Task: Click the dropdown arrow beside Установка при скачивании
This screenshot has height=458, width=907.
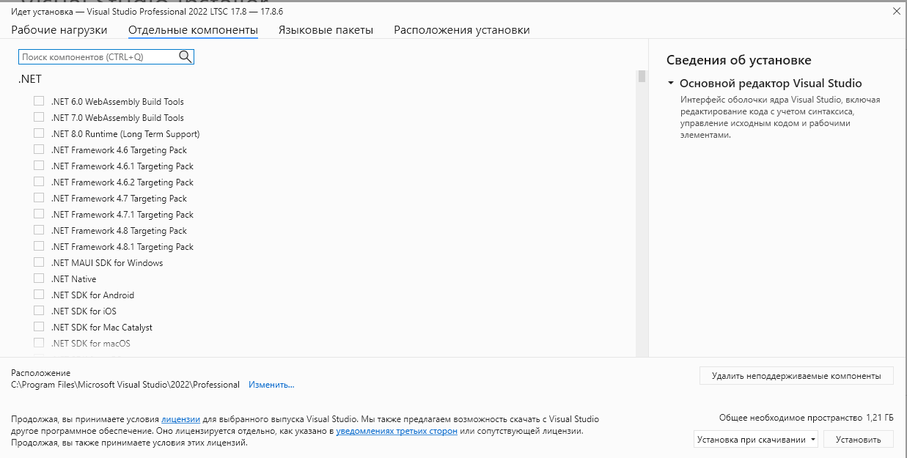Action: tap(812, 440)
